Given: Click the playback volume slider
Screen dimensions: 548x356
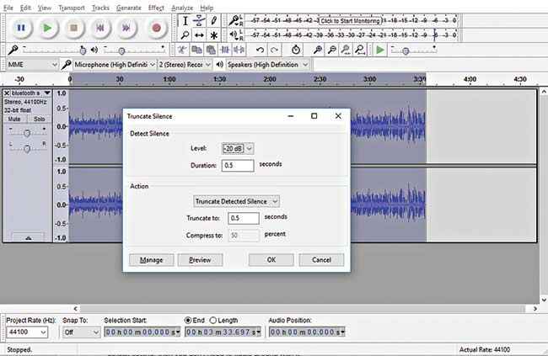Looking at the screenshot, I should point(134,50).
